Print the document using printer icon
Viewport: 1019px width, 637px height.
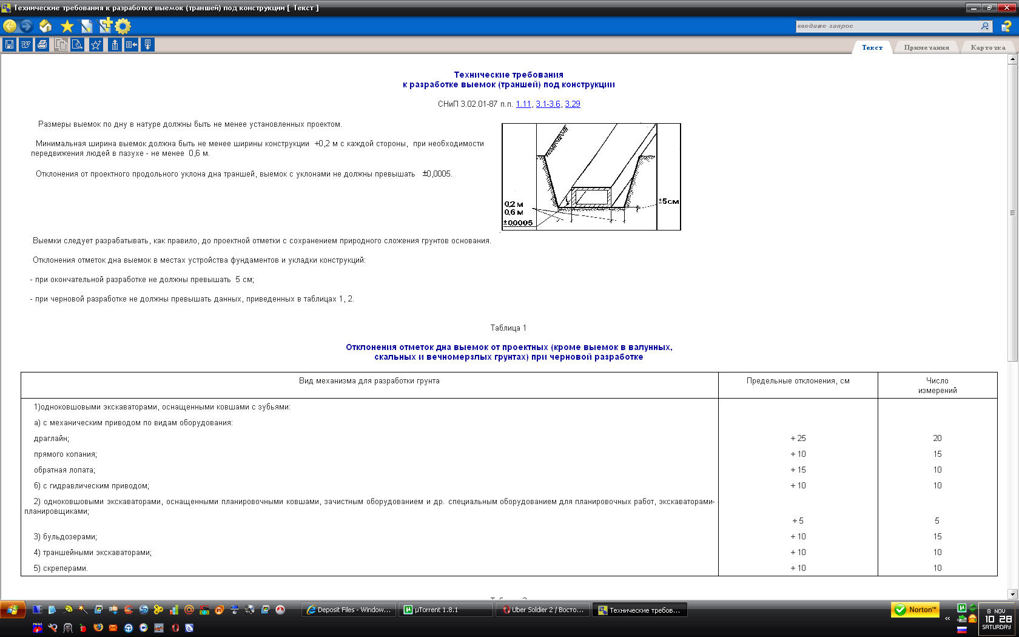click(42, 45)
